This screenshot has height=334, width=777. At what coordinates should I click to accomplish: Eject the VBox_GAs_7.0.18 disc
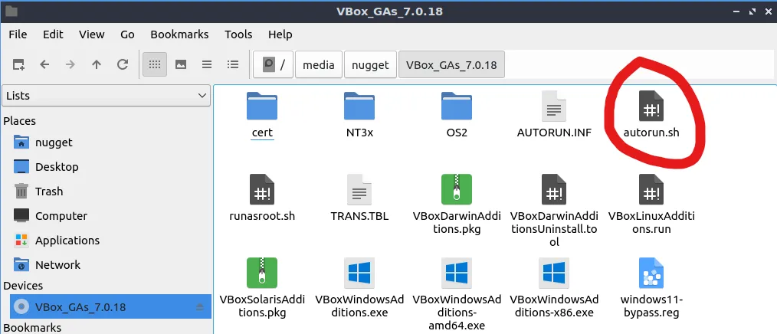click(x=200, y=307)
